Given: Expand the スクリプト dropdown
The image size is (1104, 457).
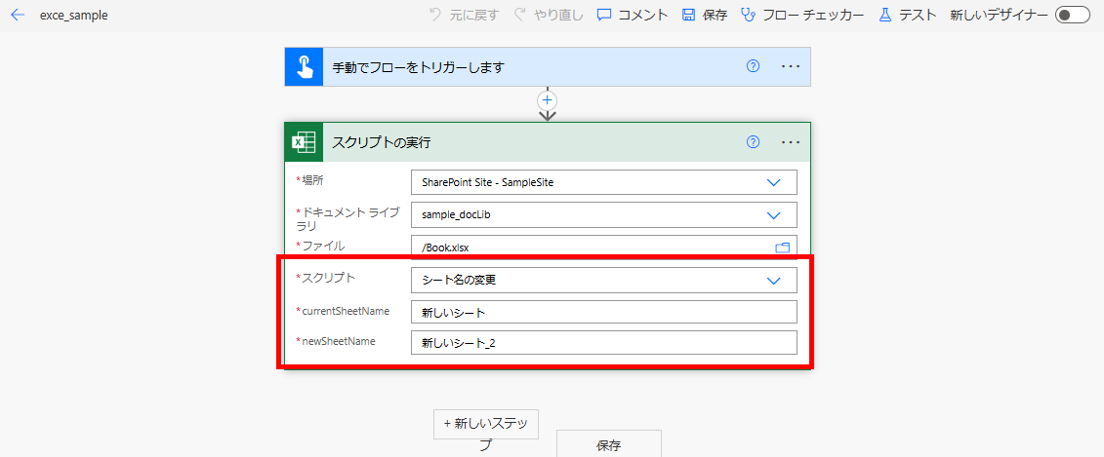Looking at the screenshot, I should (774, 281).
